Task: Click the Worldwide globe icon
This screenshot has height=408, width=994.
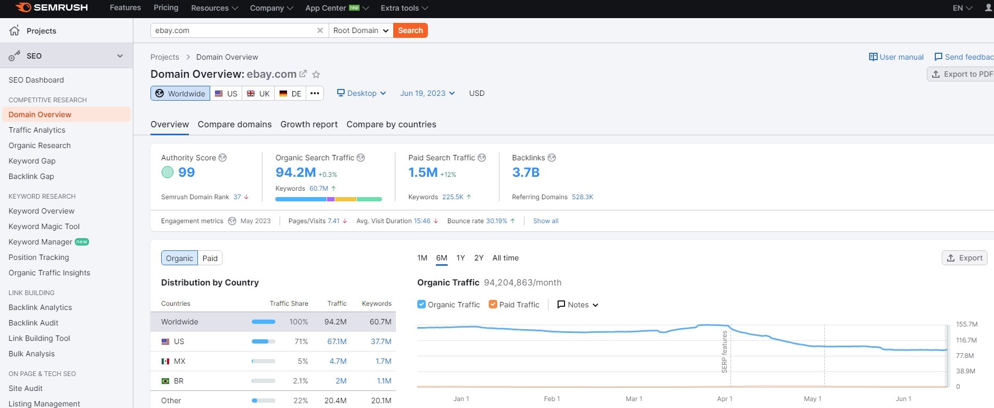Action: coord(160,93)
